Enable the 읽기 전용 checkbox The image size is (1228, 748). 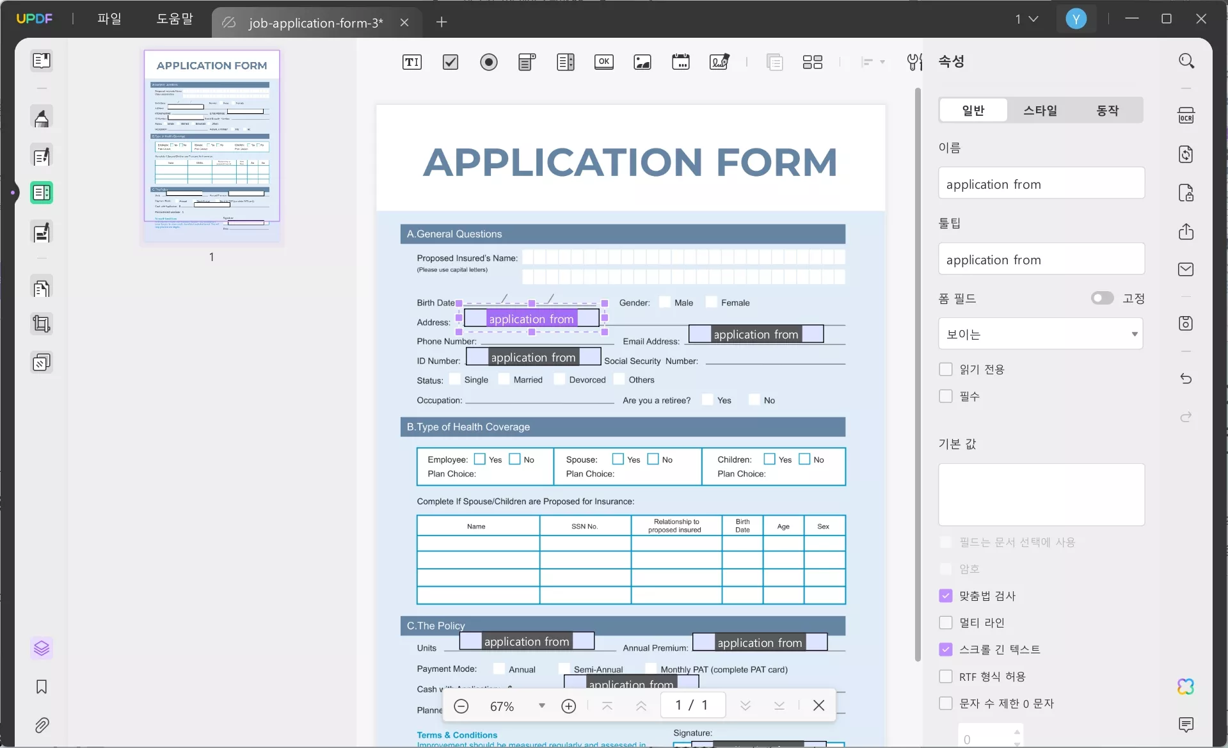(946, 369)
